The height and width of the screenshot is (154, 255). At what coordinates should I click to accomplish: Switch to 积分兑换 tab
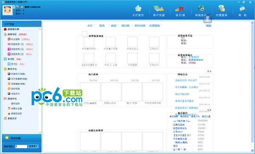click(x=140, y=26)
